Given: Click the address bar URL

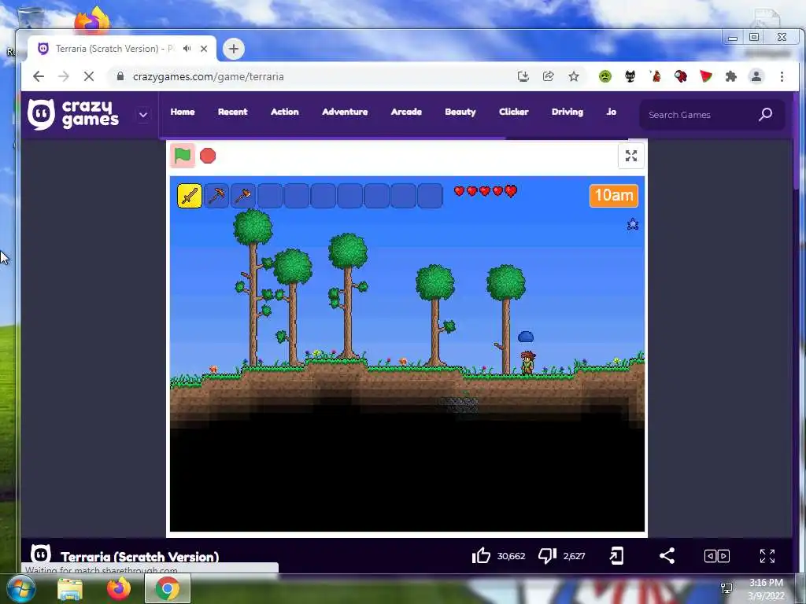Looking at the screenshot, I should (x=208, y=76).
